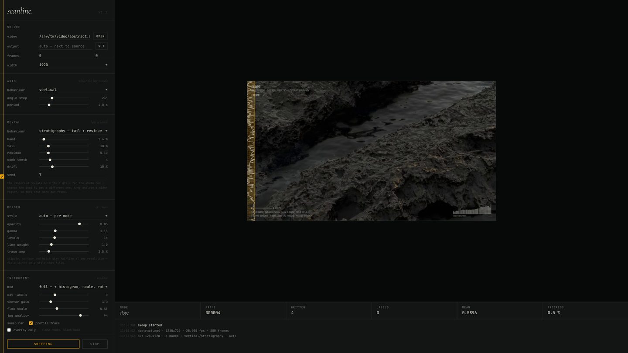The width and height of the screenshot is (628, 353).
Task: Adjust the max labels slider
Action: click(64, 295)
